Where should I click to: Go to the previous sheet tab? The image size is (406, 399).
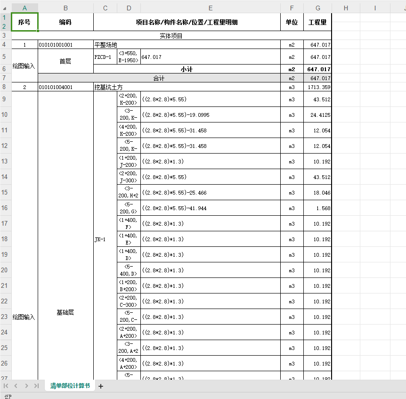click(16, 386)
